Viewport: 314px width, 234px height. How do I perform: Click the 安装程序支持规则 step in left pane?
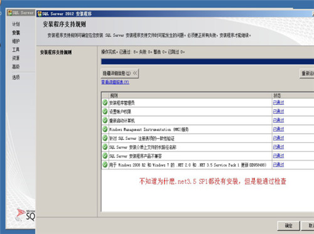[56, 52]
